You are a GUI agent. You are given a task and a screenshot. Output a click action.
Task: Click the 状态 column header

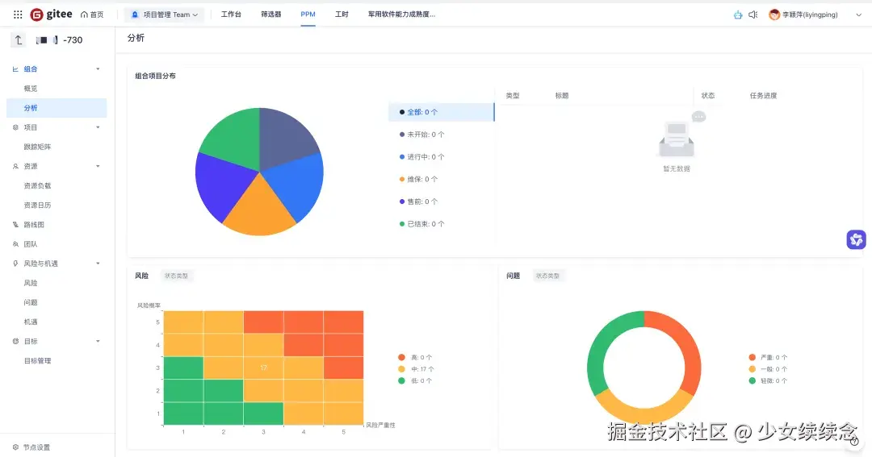708,95
